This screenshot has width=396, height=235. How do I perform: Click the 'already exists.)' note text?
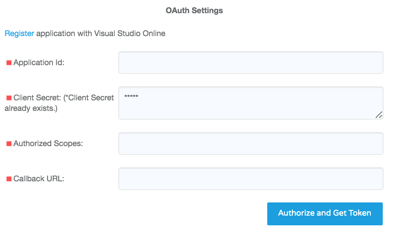pyautogui.click(x=31, y=108)
